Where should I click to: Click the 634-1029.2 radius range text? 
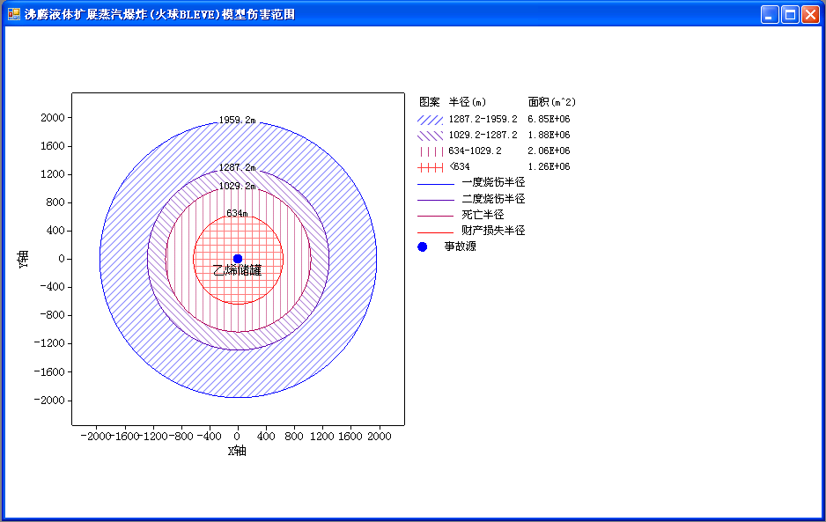click(476, 151)
